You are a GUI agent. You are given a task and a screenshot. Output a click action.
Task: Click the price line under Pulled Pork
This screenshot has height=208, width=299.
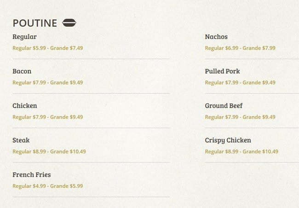tap(240, 82)
